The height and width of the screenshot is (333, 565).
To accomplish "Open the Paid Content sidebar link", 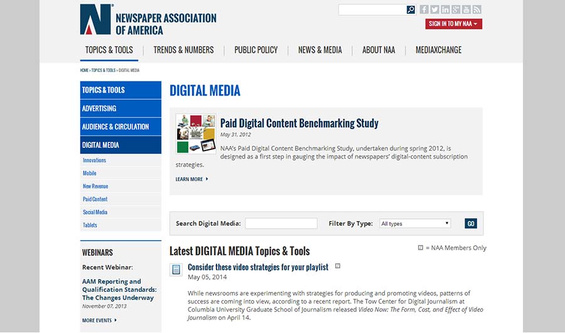I will [x=95, y=199].
